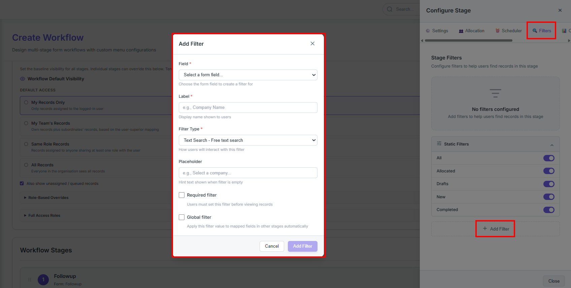The width and height of the screenshot is (571, 288).
Task: Click the 'No filters configured' text
Action: pyautogui.click(x=496, y=109)
